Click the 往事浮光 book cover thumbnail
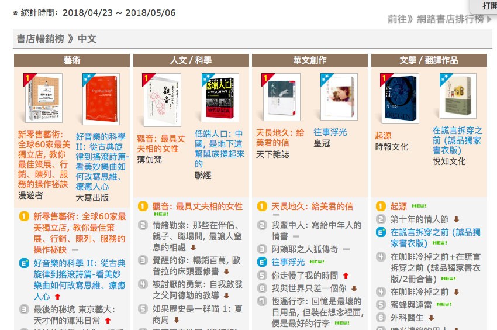 [339, 97]
